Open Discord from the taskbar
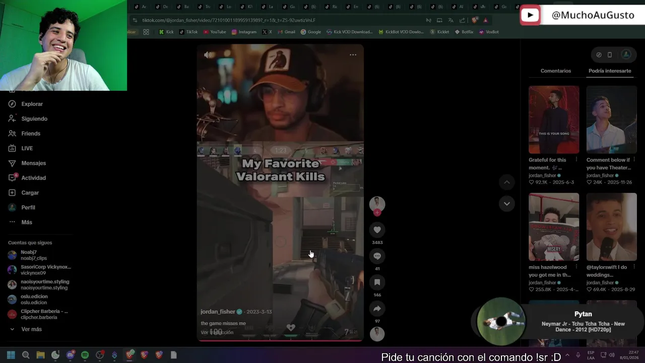This screenshot has height=363, width=645. point(70,355)
